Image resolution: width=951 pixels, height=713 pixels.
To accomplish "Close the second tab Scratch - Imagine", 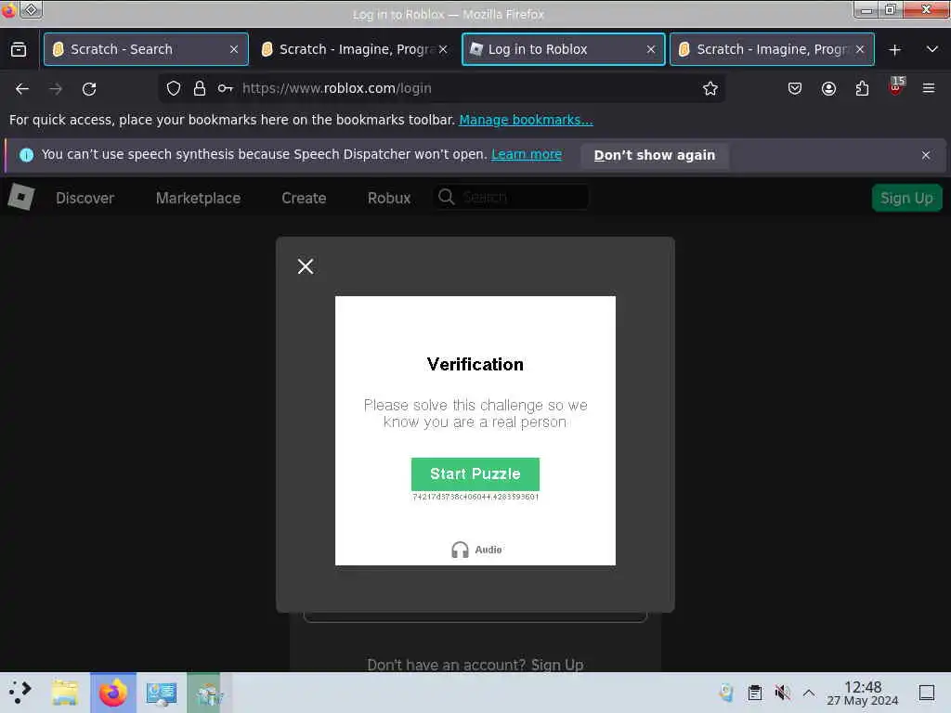I will 443,50.
